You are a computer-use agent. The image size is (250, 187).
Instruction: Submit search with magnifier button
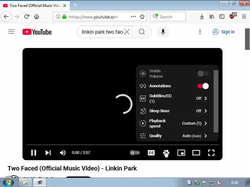142,32
